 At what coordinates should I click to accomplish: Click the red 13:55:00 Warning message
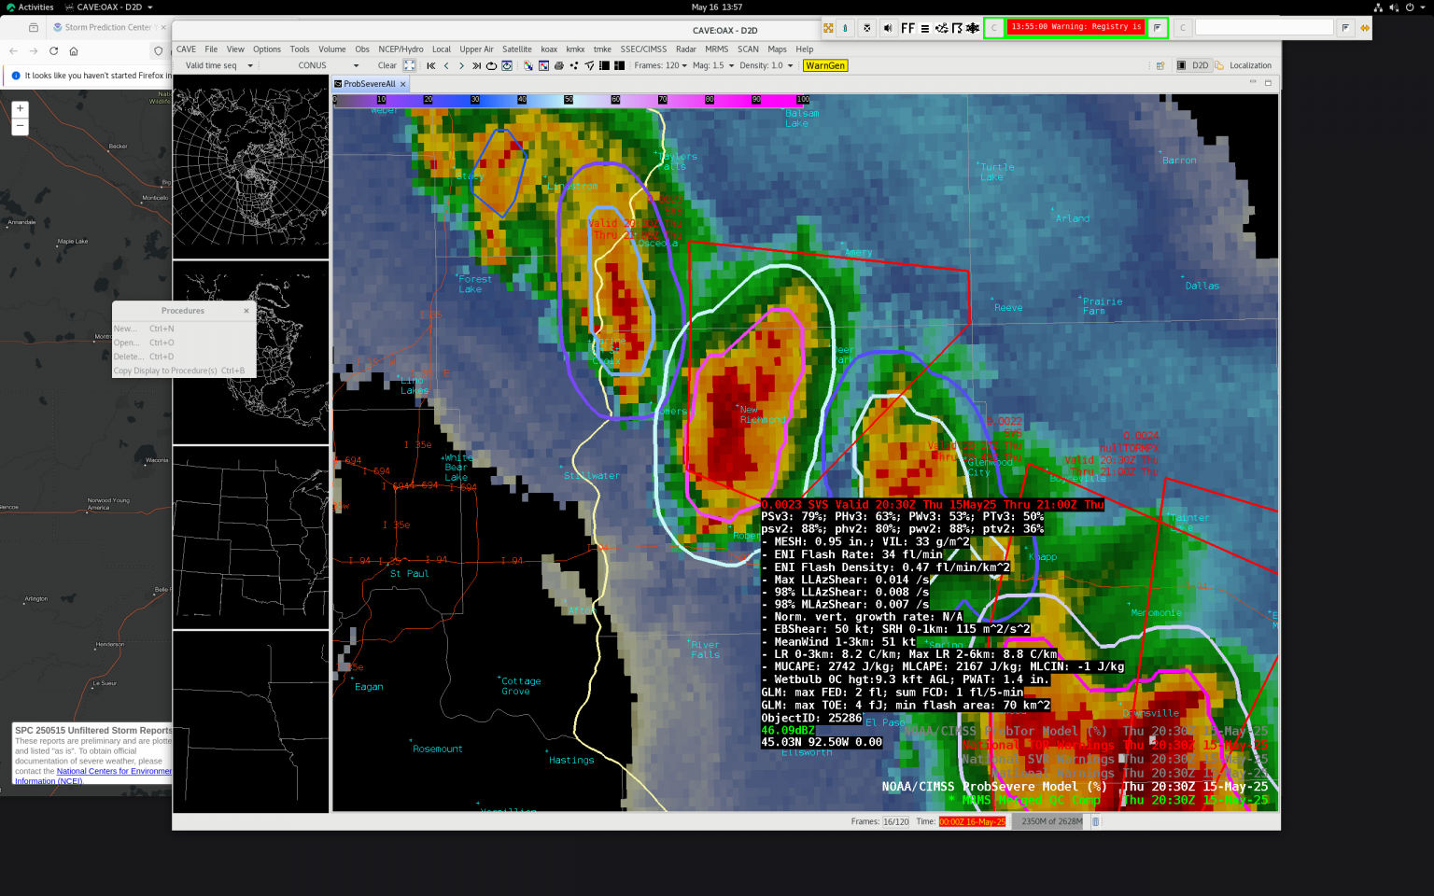point(1075,27)
